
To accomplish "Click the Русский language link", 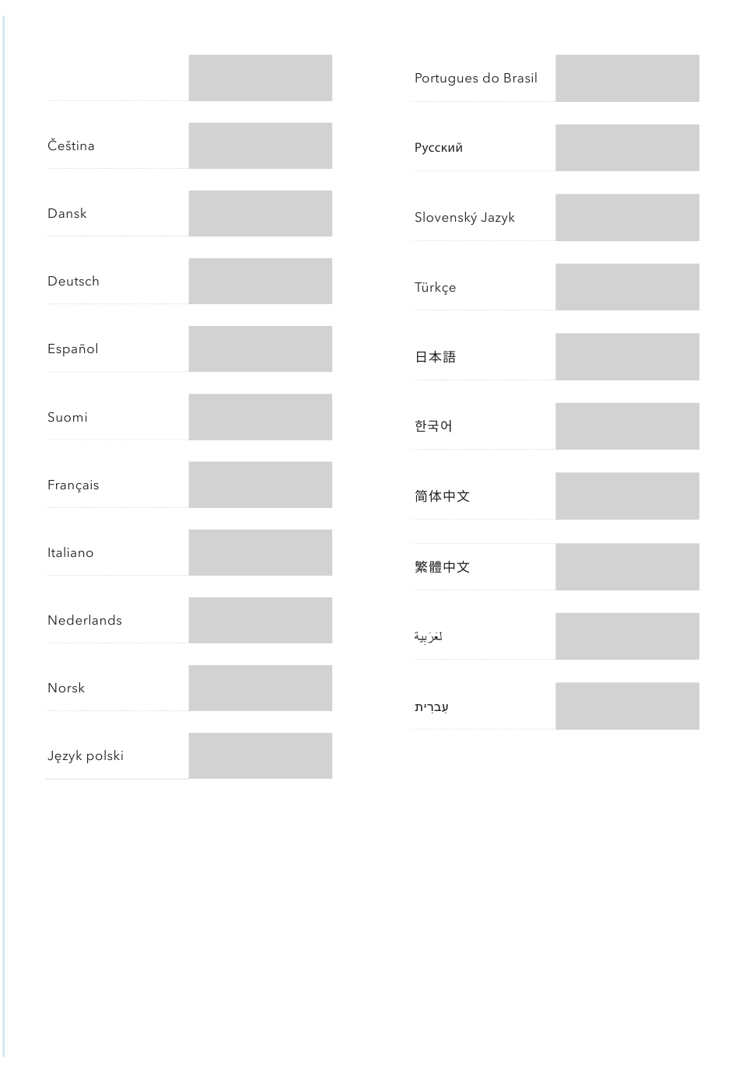I will point(439,148).
